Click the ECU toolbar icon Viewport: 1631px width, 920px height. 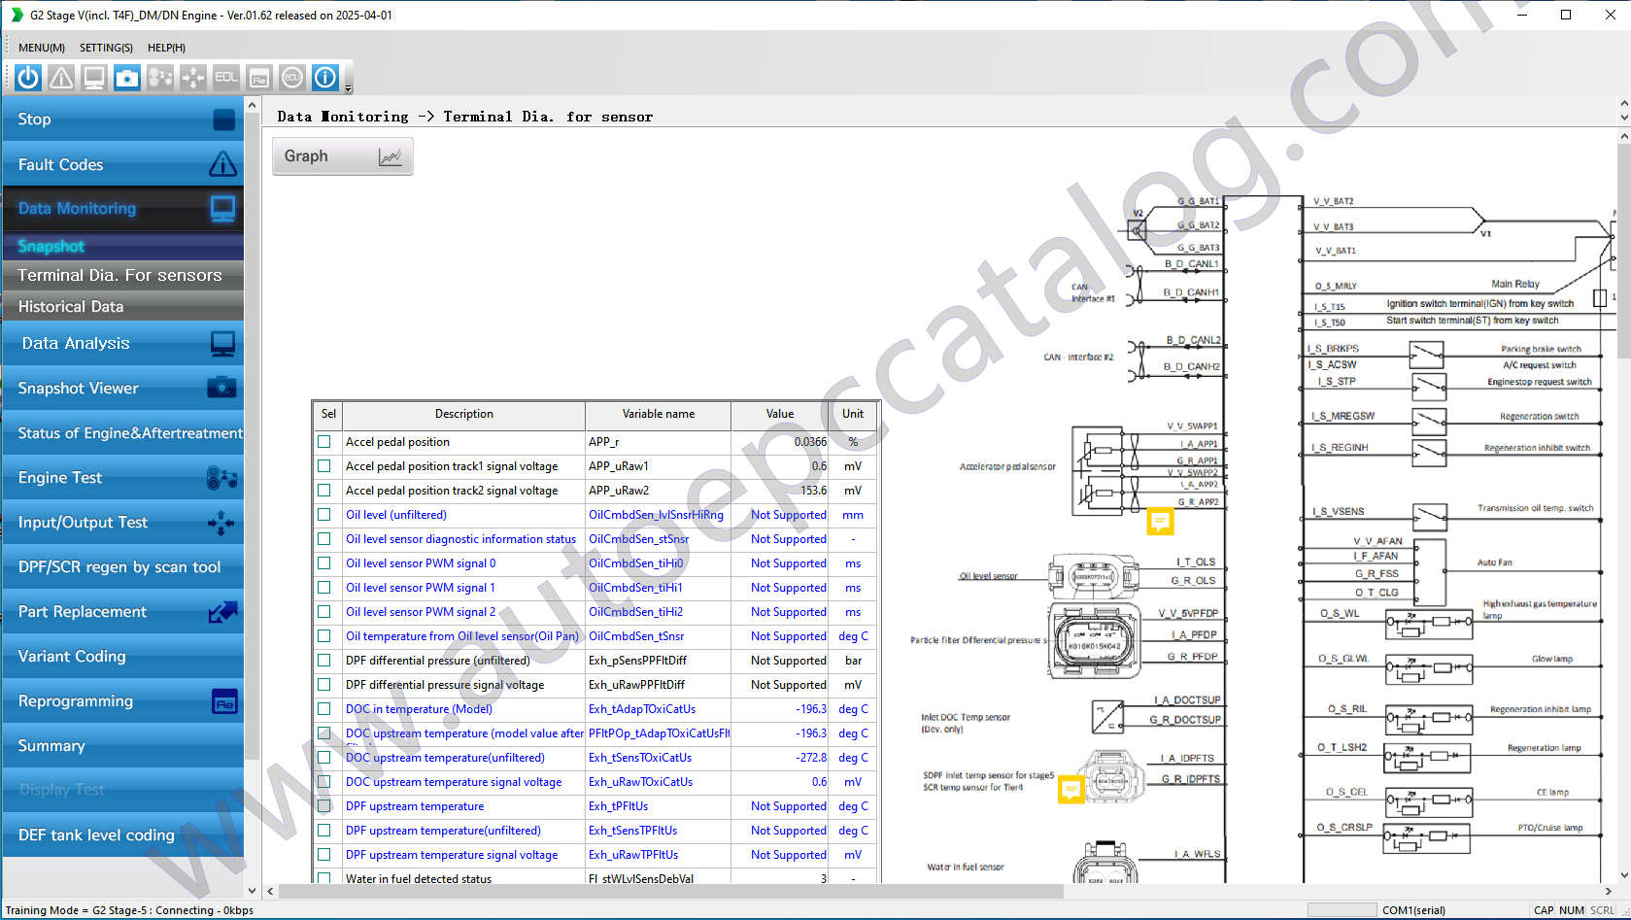click(292, 78)
